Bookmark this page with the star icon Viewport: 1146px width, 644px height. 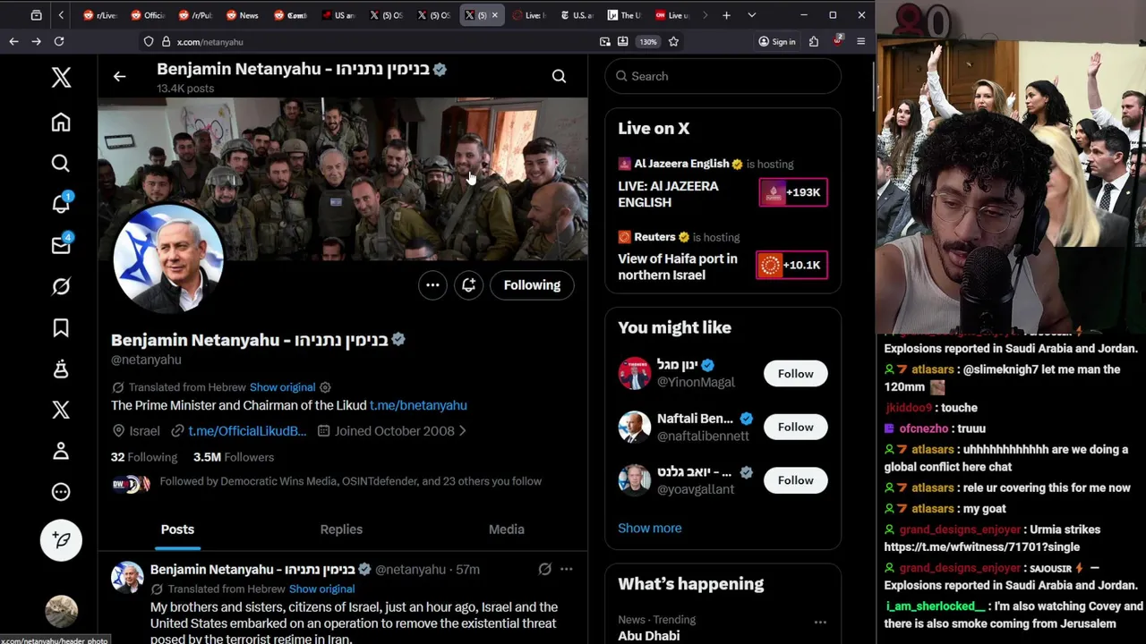point(673,41)
